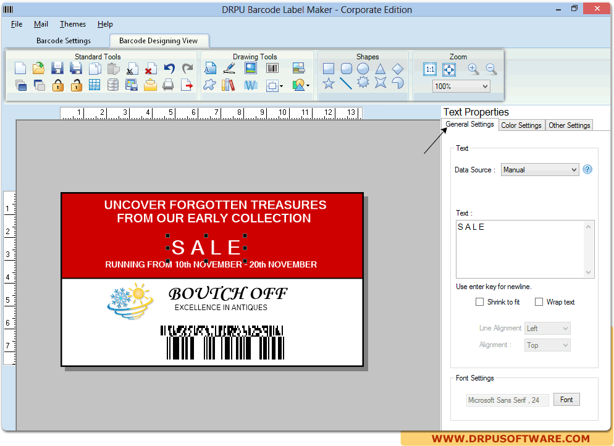Draw a five-point star shape

(329, 83)
